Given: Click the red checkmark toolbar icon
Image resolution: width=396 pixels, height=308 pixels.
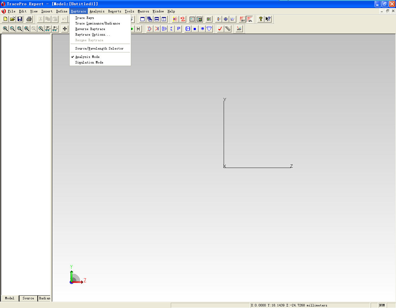Looking at the screenshot, I should pyautogui.click(x=220, y=29).
